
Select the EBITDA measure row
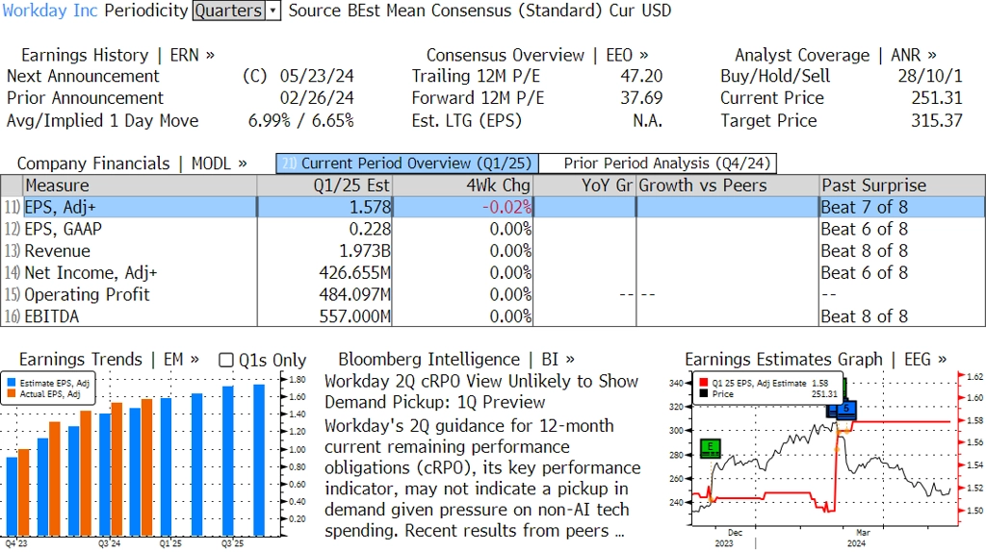493,316
